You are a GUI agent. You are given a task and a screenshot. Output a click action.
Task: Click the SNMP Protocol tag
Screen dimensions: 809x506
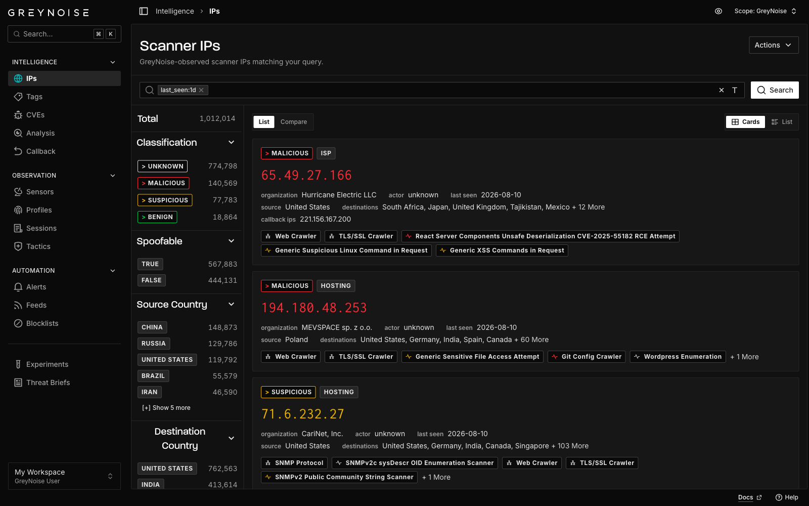click(x=294, y=463)
